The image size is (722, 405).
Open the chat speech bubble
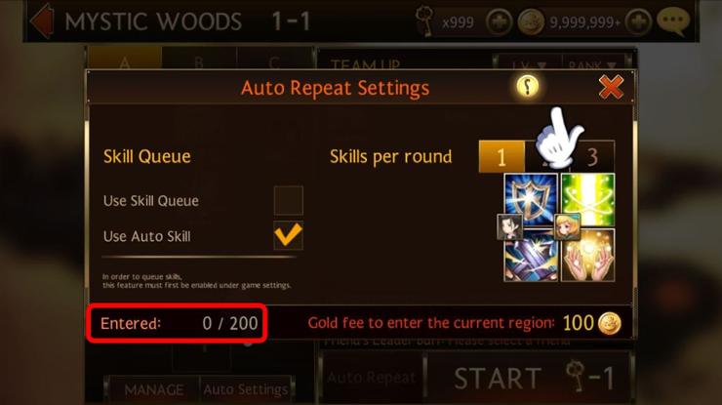point(673,21)
